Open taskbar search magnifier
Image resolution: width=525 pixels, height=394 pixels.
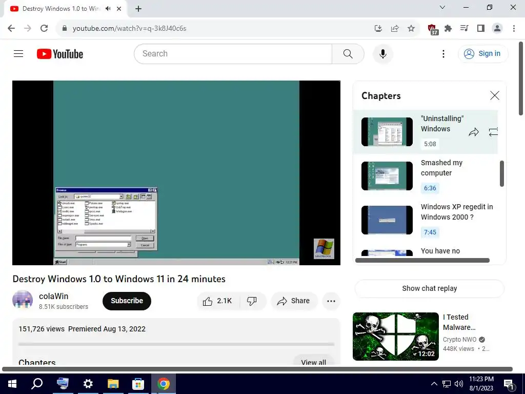click(x=37, y=384)
